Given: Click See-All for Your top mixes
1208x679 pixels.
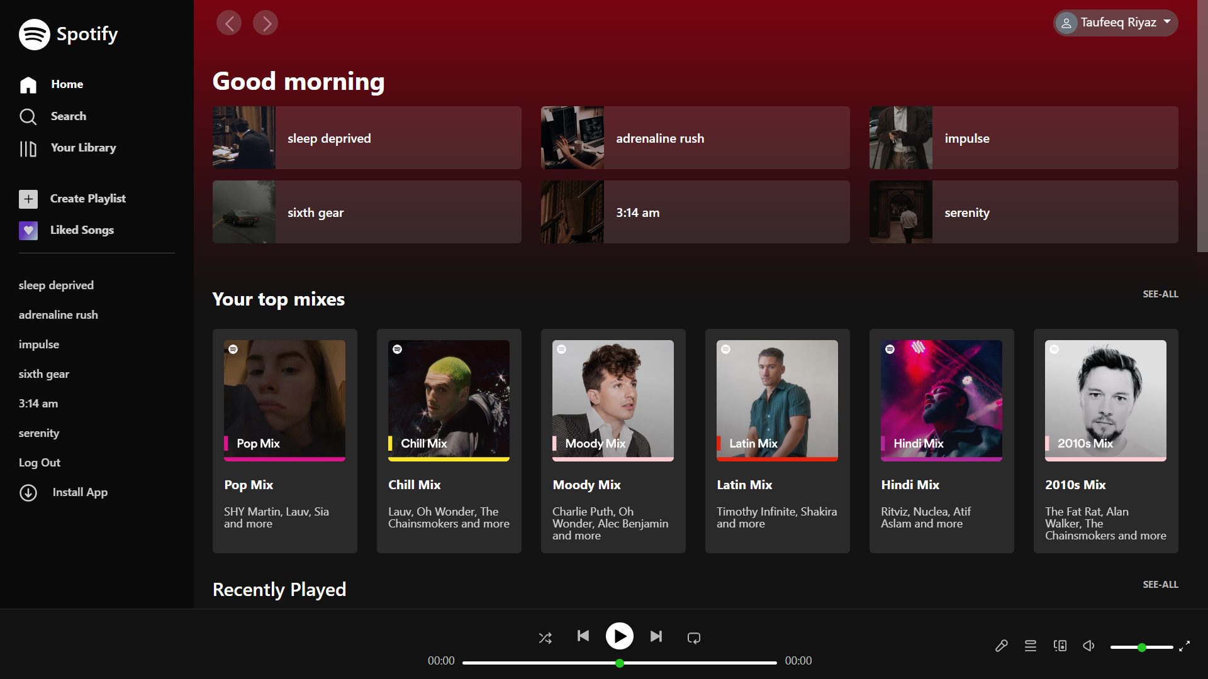Looking at the screenshot, I should click(1160, 294).
